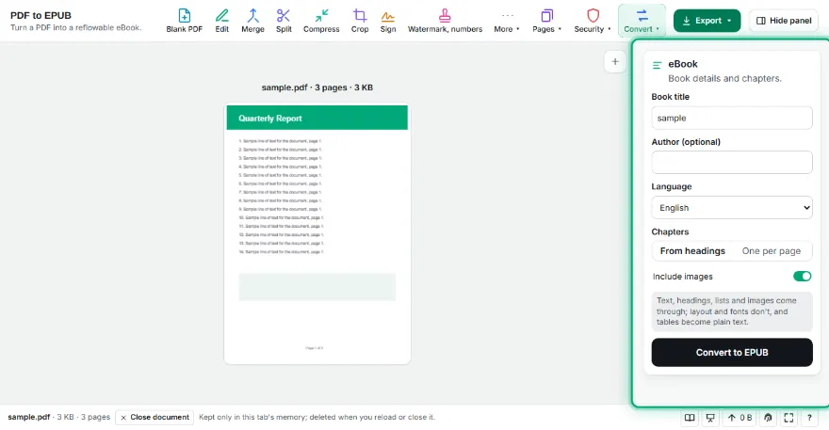Open the Language dropdown
Viewport: 829px width, 430px height.
click(732, 208)
